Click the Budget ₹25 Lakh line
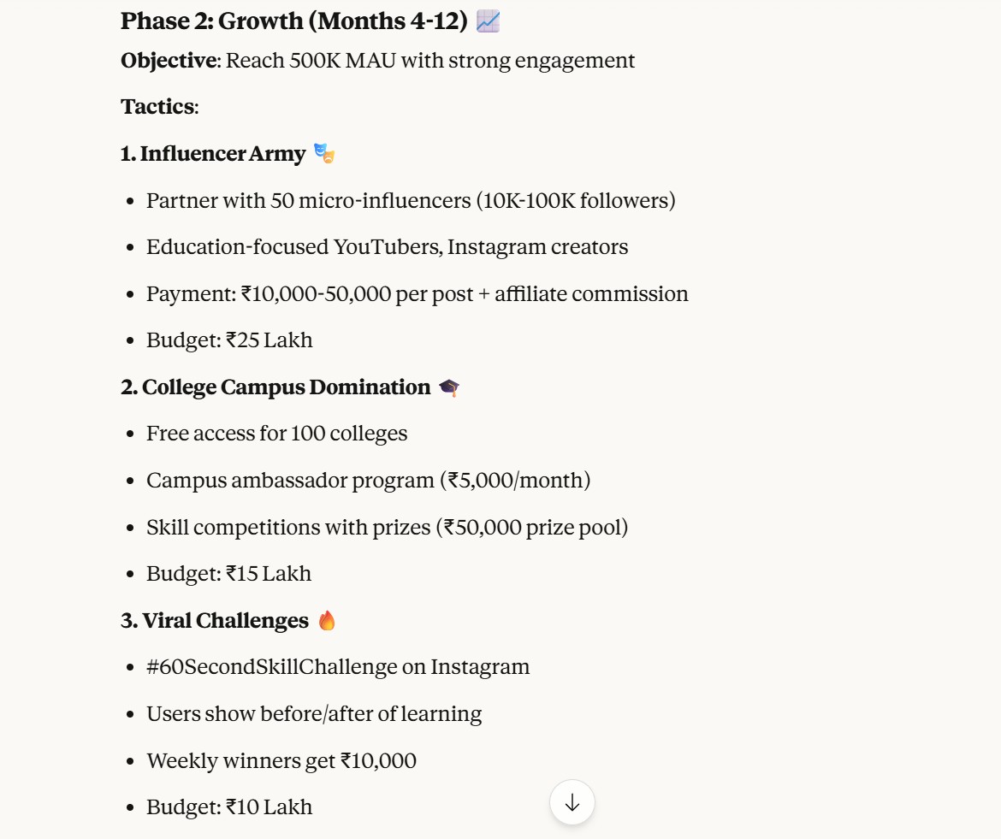The height and width of the screenshot is (839, 1001). 229,340
